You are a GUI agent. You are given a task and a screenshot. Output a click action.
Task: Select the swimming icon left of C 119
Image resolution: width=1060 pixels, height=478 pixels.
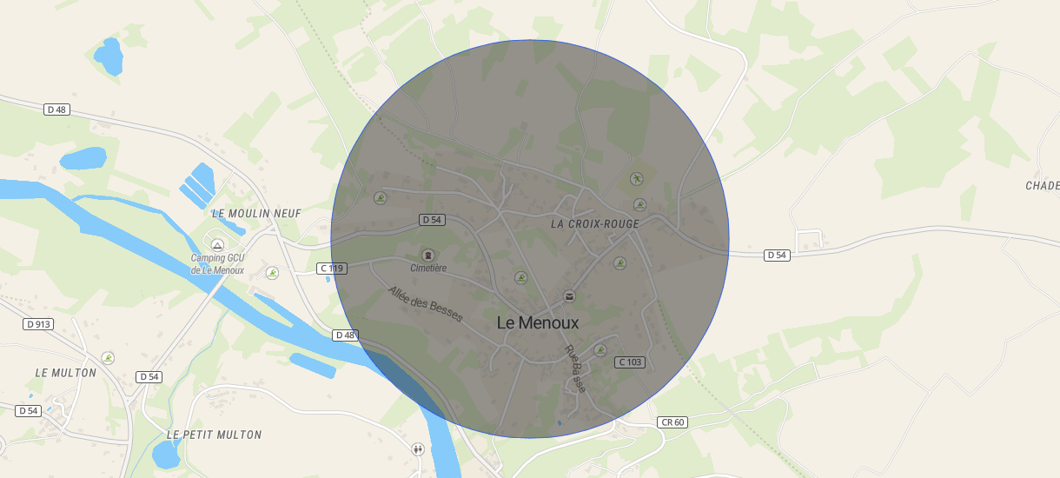tap(272, 273)
